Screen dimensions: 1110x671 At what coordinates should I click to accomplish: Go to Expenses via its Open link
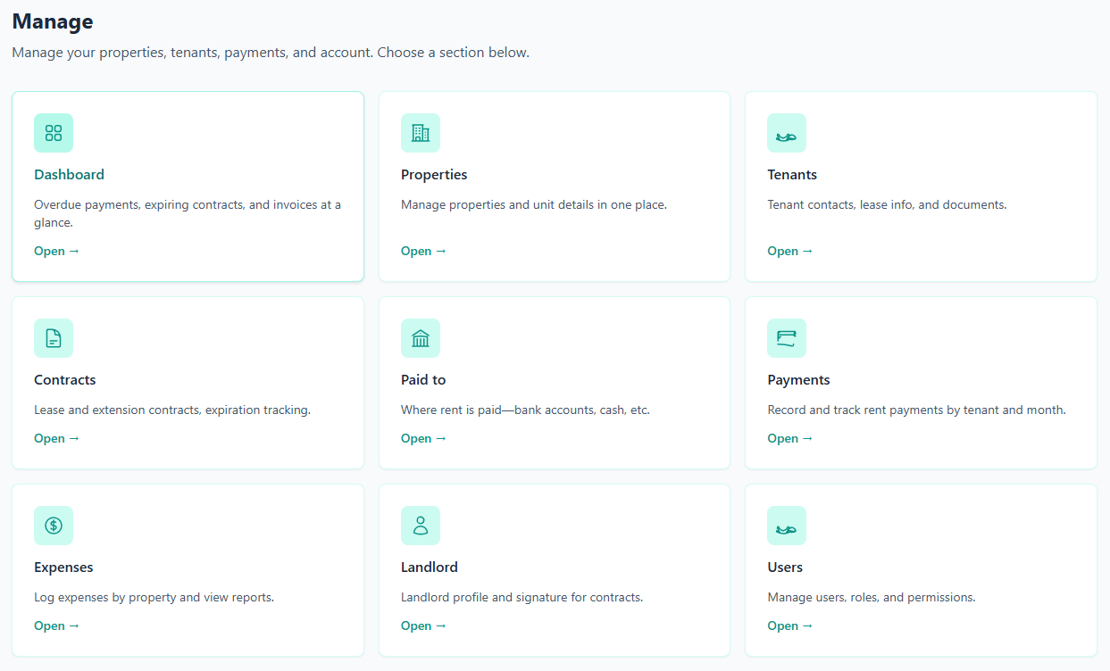56,625
